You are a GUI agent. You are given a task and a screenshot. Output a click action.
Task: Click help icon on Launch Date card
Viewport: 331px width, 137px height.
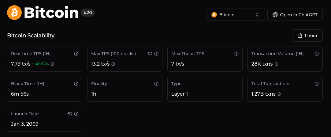tap(76, 114)
